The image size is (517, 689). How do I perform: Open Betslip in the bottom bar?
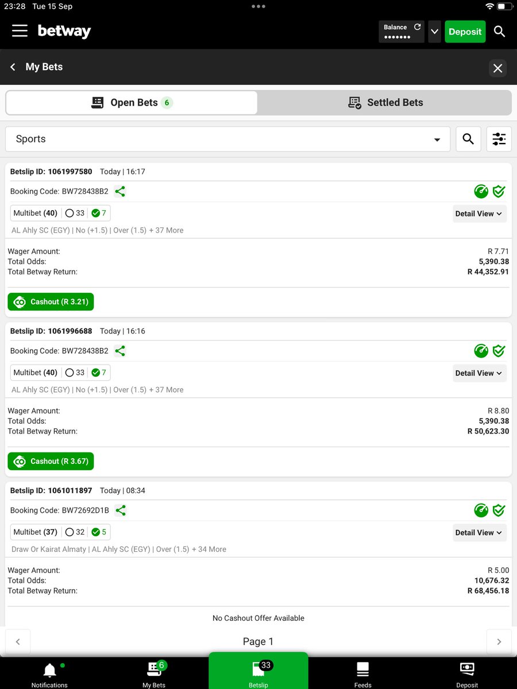click(258, 672)
